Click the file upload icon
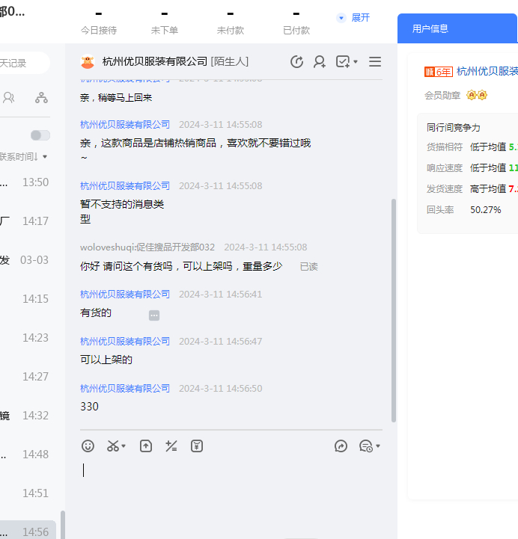 click(x=146, y=446)
